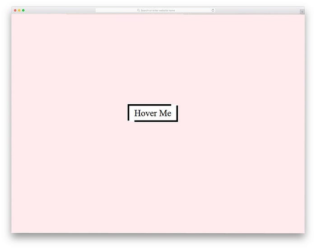Focus the search or website address field
The image size is (316, 249).
click(x=155, y=10)
